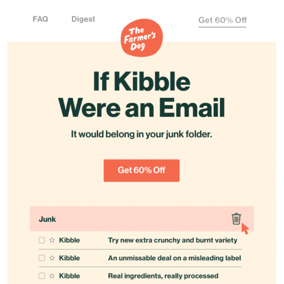Open the Digest navigation link
Viewport: 284px width, 284px height.
(83, 19)
